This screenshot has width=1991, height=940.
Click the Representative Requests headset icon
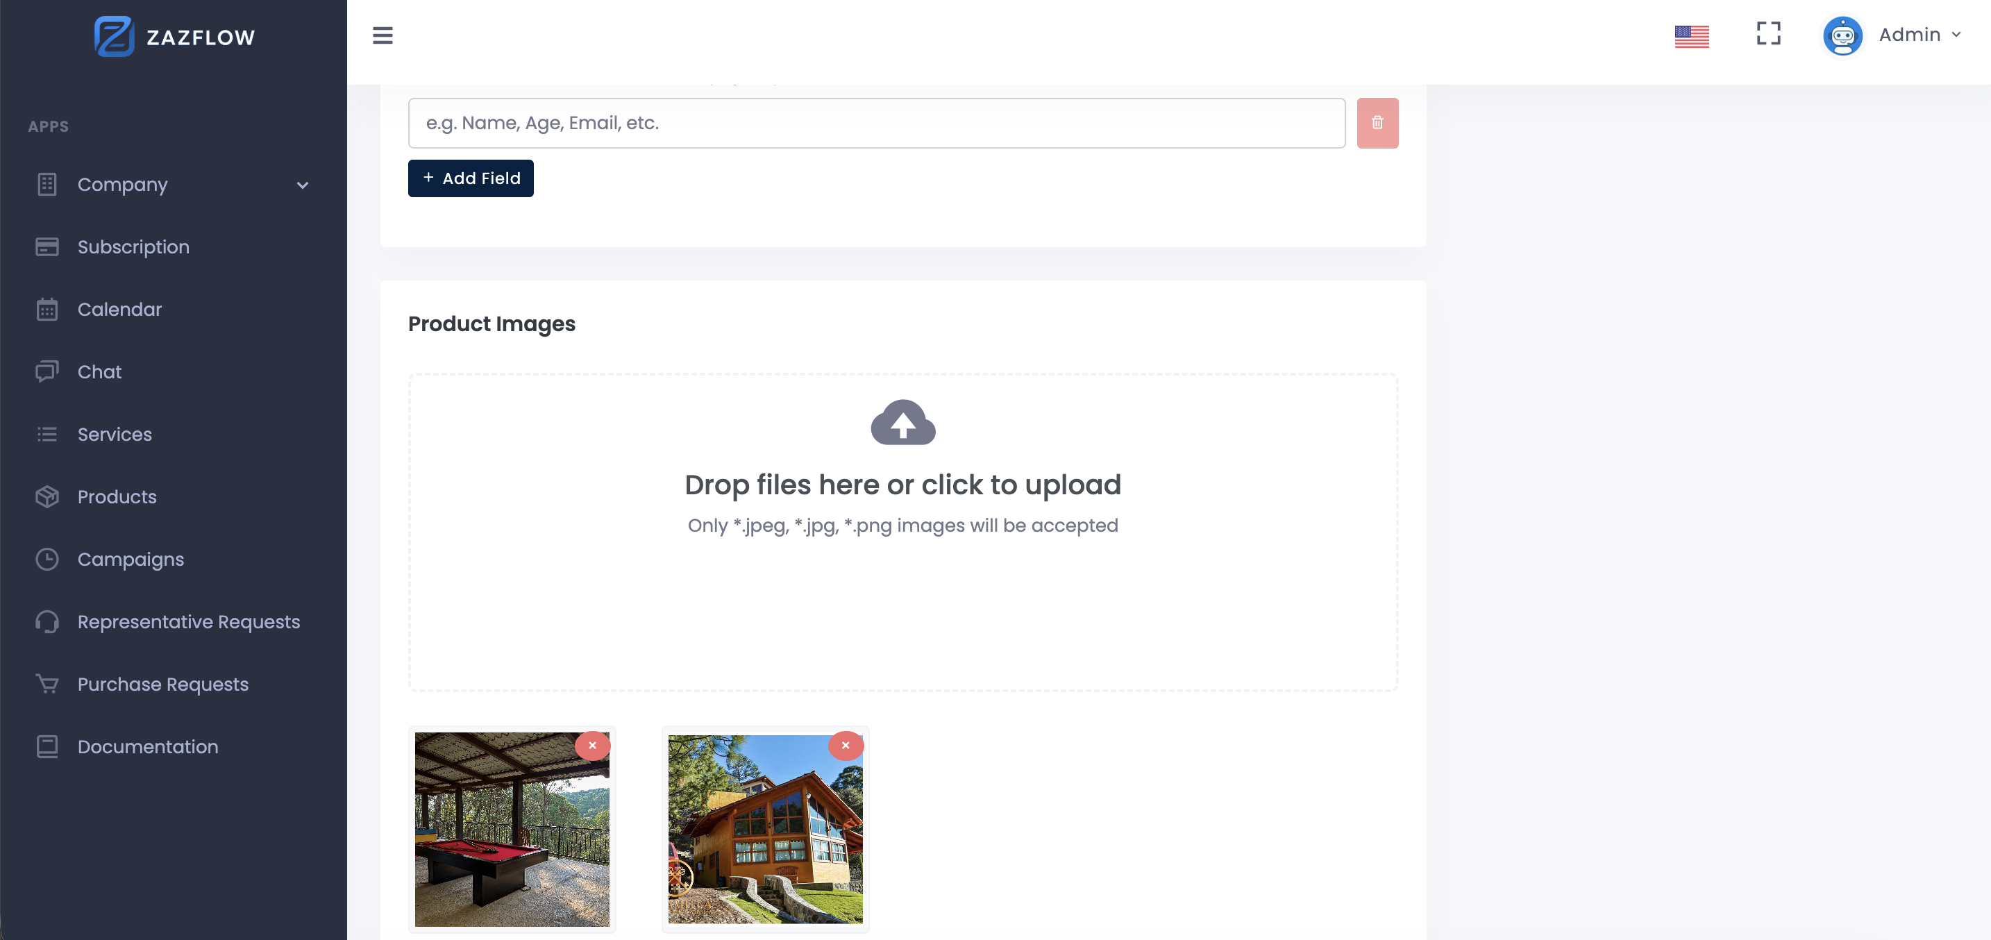coord(47,621)
